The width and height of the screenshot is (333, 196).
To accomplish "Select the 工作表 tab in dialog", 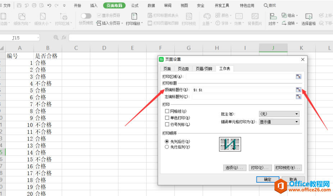I will [x=225, y=68].
